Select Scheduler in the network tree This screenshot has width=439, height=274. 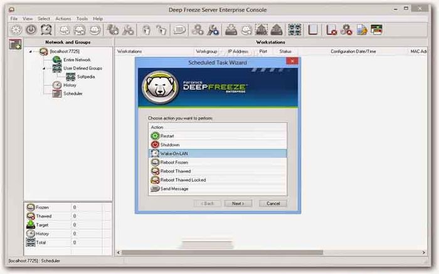(73, 93)
